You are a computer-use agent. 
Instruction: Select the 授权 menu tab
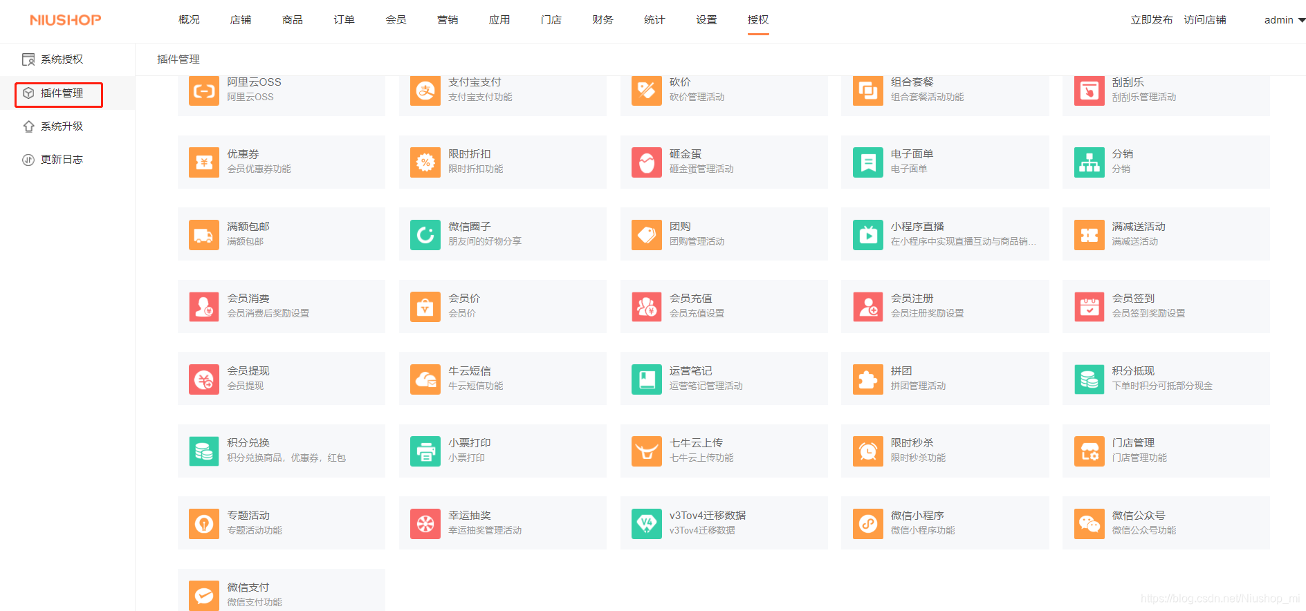point(758,20)
